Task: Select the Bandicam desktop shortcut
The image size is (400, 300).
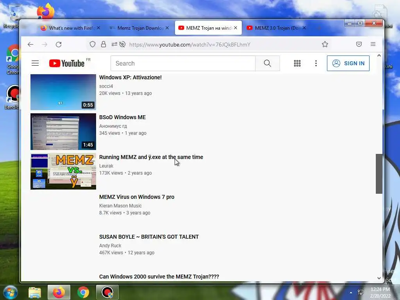Action: tap(12, 97)
